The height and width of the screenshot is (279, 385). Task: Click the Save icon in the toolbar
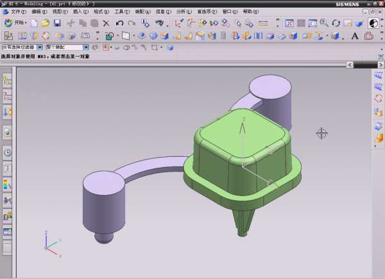tap(56, 23)
